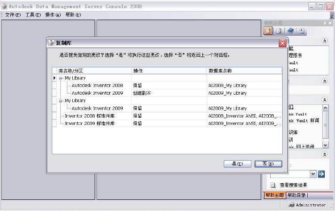
Task: Click the fourth help toolbar document icon
Action: point(302,31)
